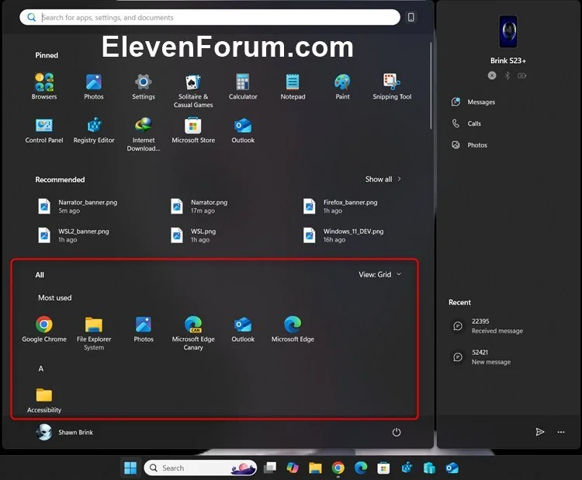This screenshot has width=582, height=480.
Task: Toggle phone do not disturb icon
Action: pyautogui.click(x=492, y=75)
